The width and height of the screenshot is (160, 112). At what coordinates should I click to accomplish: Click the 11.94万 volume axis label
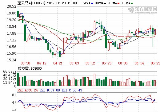click(10, 82)
